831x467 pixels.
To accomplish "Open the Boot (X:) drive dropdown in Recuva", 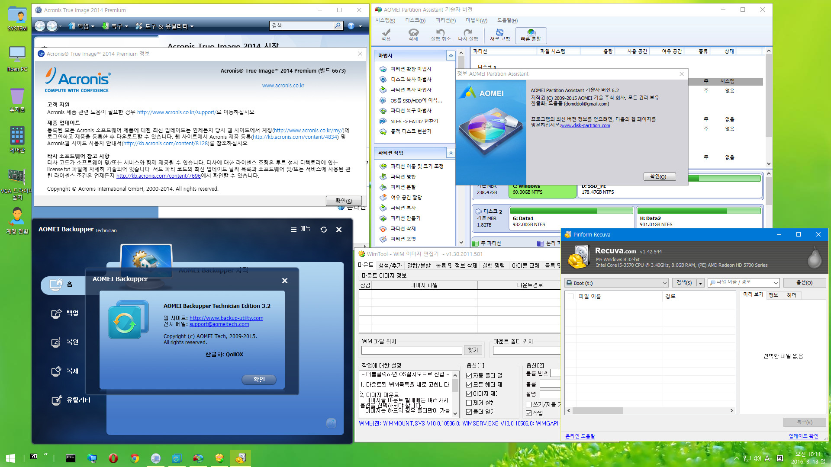I will [x=617, y=283].
